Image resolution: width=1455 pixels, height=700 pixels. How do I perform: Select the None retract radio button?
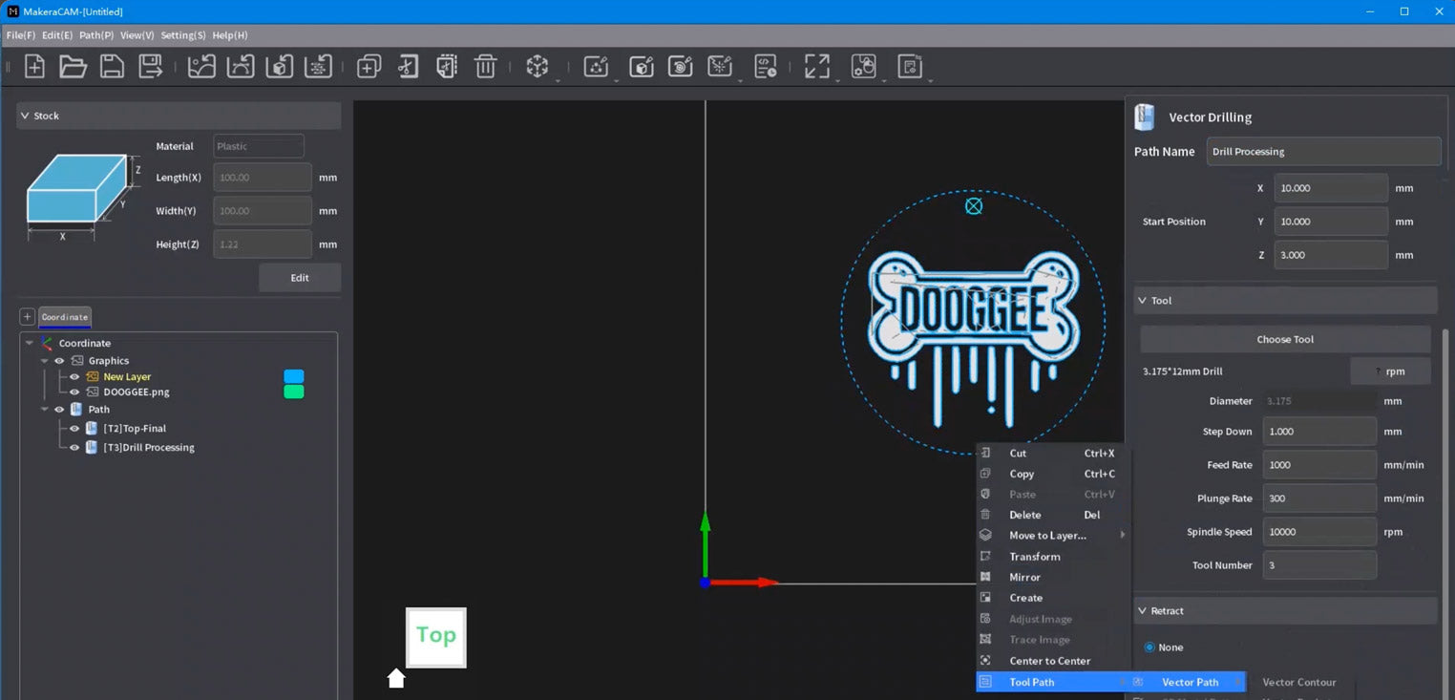1149,647
